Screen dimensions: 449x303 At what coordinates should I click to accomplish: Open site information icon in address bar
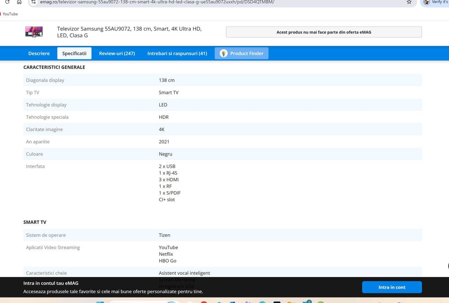point(34,2)
